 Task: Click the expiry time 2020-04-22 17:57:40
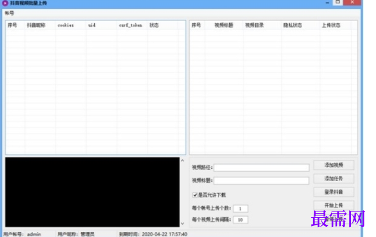pyautogui.click(x=165, y=234)
